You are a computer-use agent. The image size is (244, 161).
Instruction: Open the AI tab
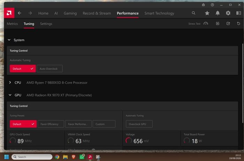pos(56,13)
